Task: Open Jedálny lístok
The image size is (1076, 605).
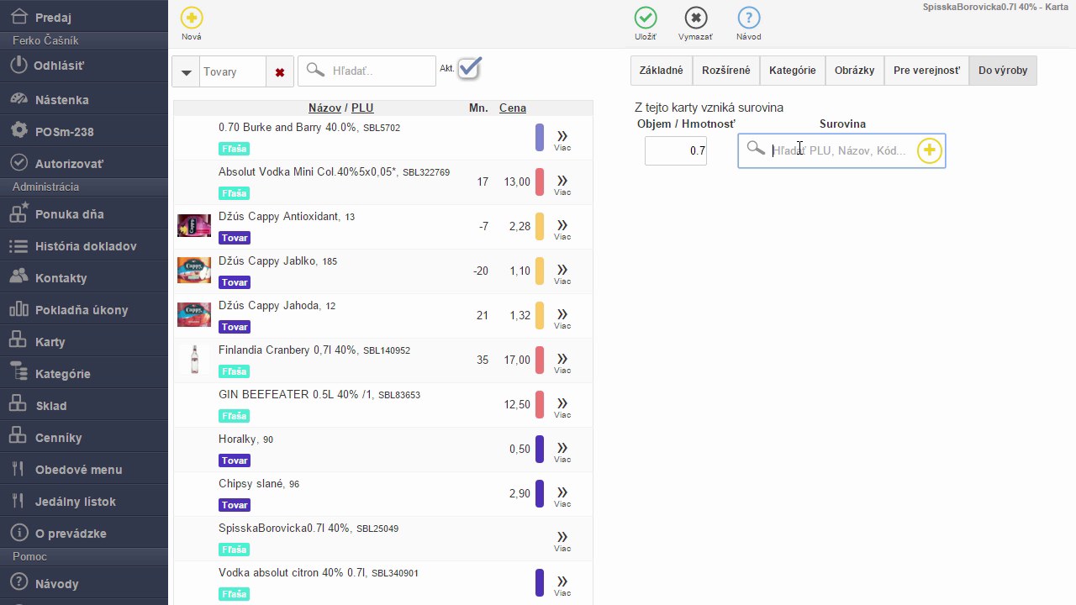Action: click(x=84, y=501)
